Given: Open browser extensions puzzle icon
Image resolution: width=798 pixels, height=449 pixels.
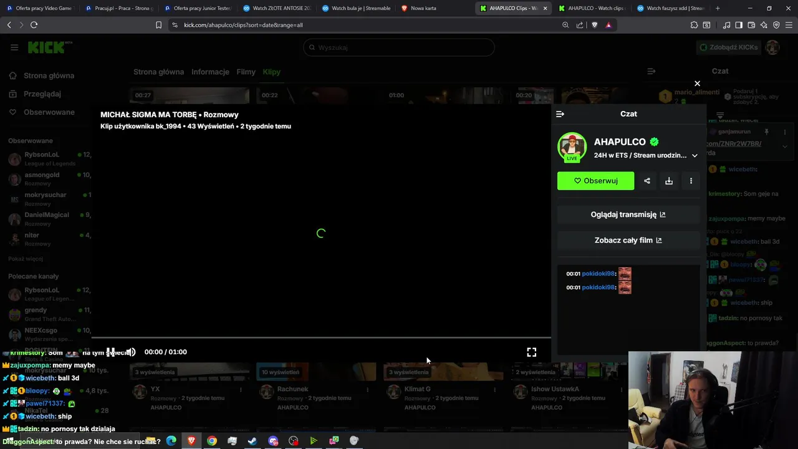Looking at the screenshot, I should tap(694, 25).
